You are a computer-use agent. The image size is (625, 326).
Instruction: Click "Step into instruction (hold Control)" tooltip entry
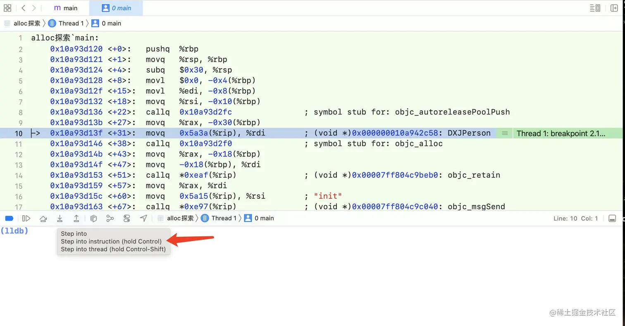pyautogui.click(x=111, y=241)
